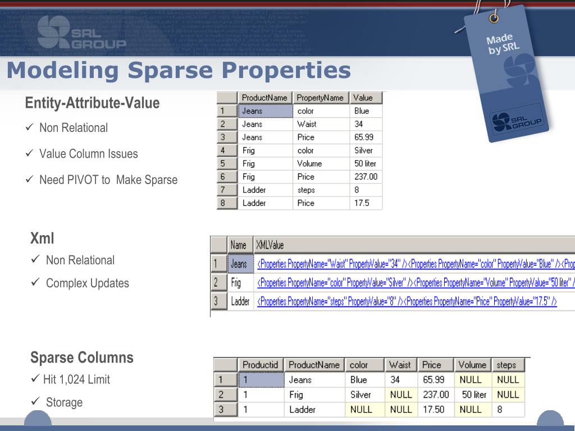Select the highlighted Productid cell in row 1

click(261, 380)
